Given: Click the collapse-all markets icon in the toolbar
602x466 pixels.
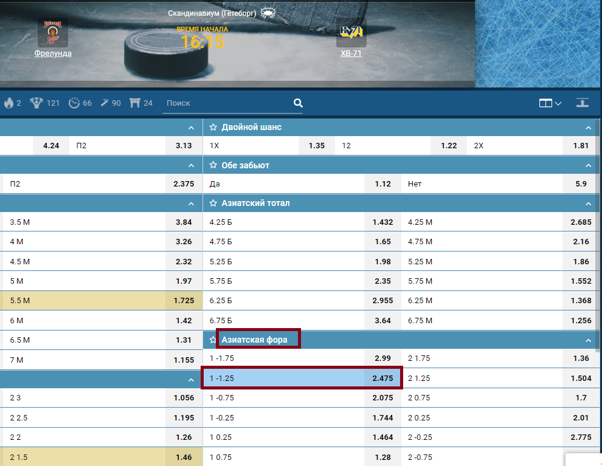Looking at the screenshot, I should pos(583,103).
